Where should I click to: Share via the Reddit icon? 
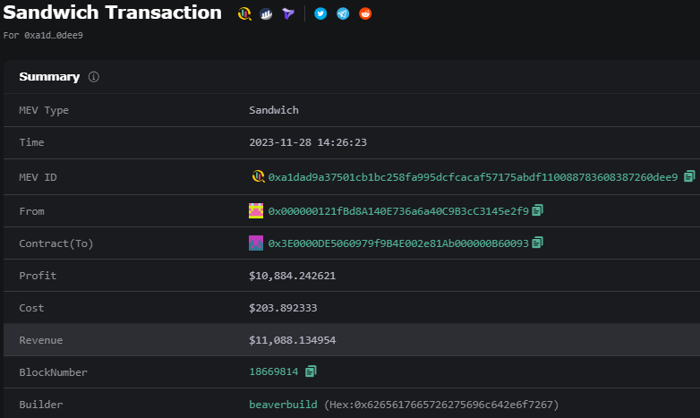[x=365, y=13]
